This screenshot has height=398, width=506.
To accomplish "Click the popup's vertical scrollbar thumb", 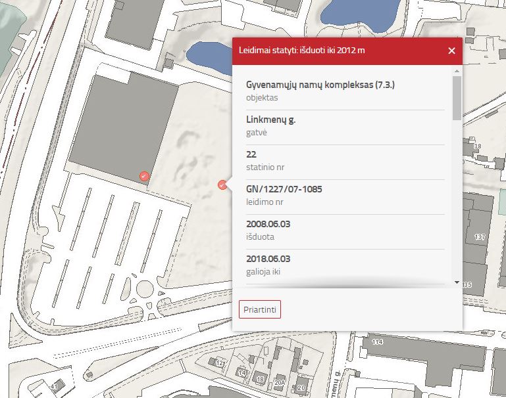I will point(457,98).
